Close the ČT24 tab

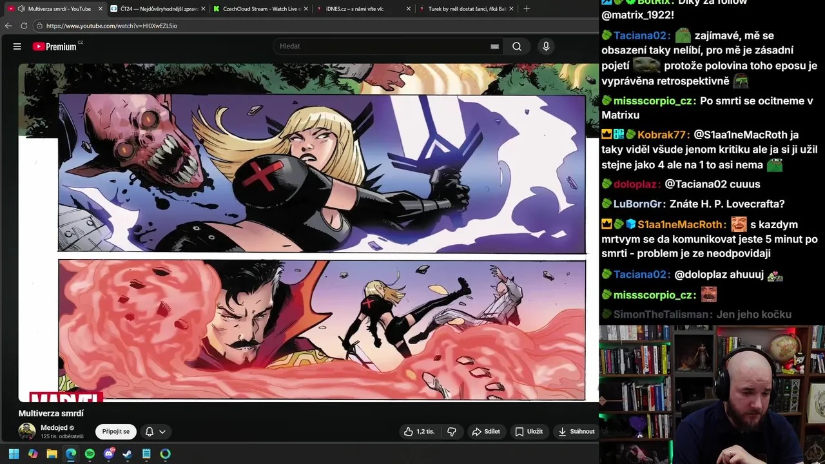point(203,9)
